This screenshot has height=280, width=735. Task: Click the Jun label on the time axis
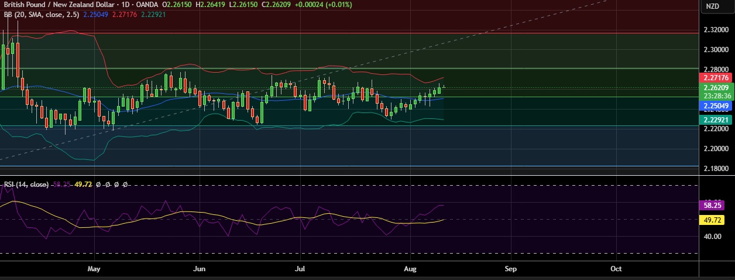[x=200, y=268]
